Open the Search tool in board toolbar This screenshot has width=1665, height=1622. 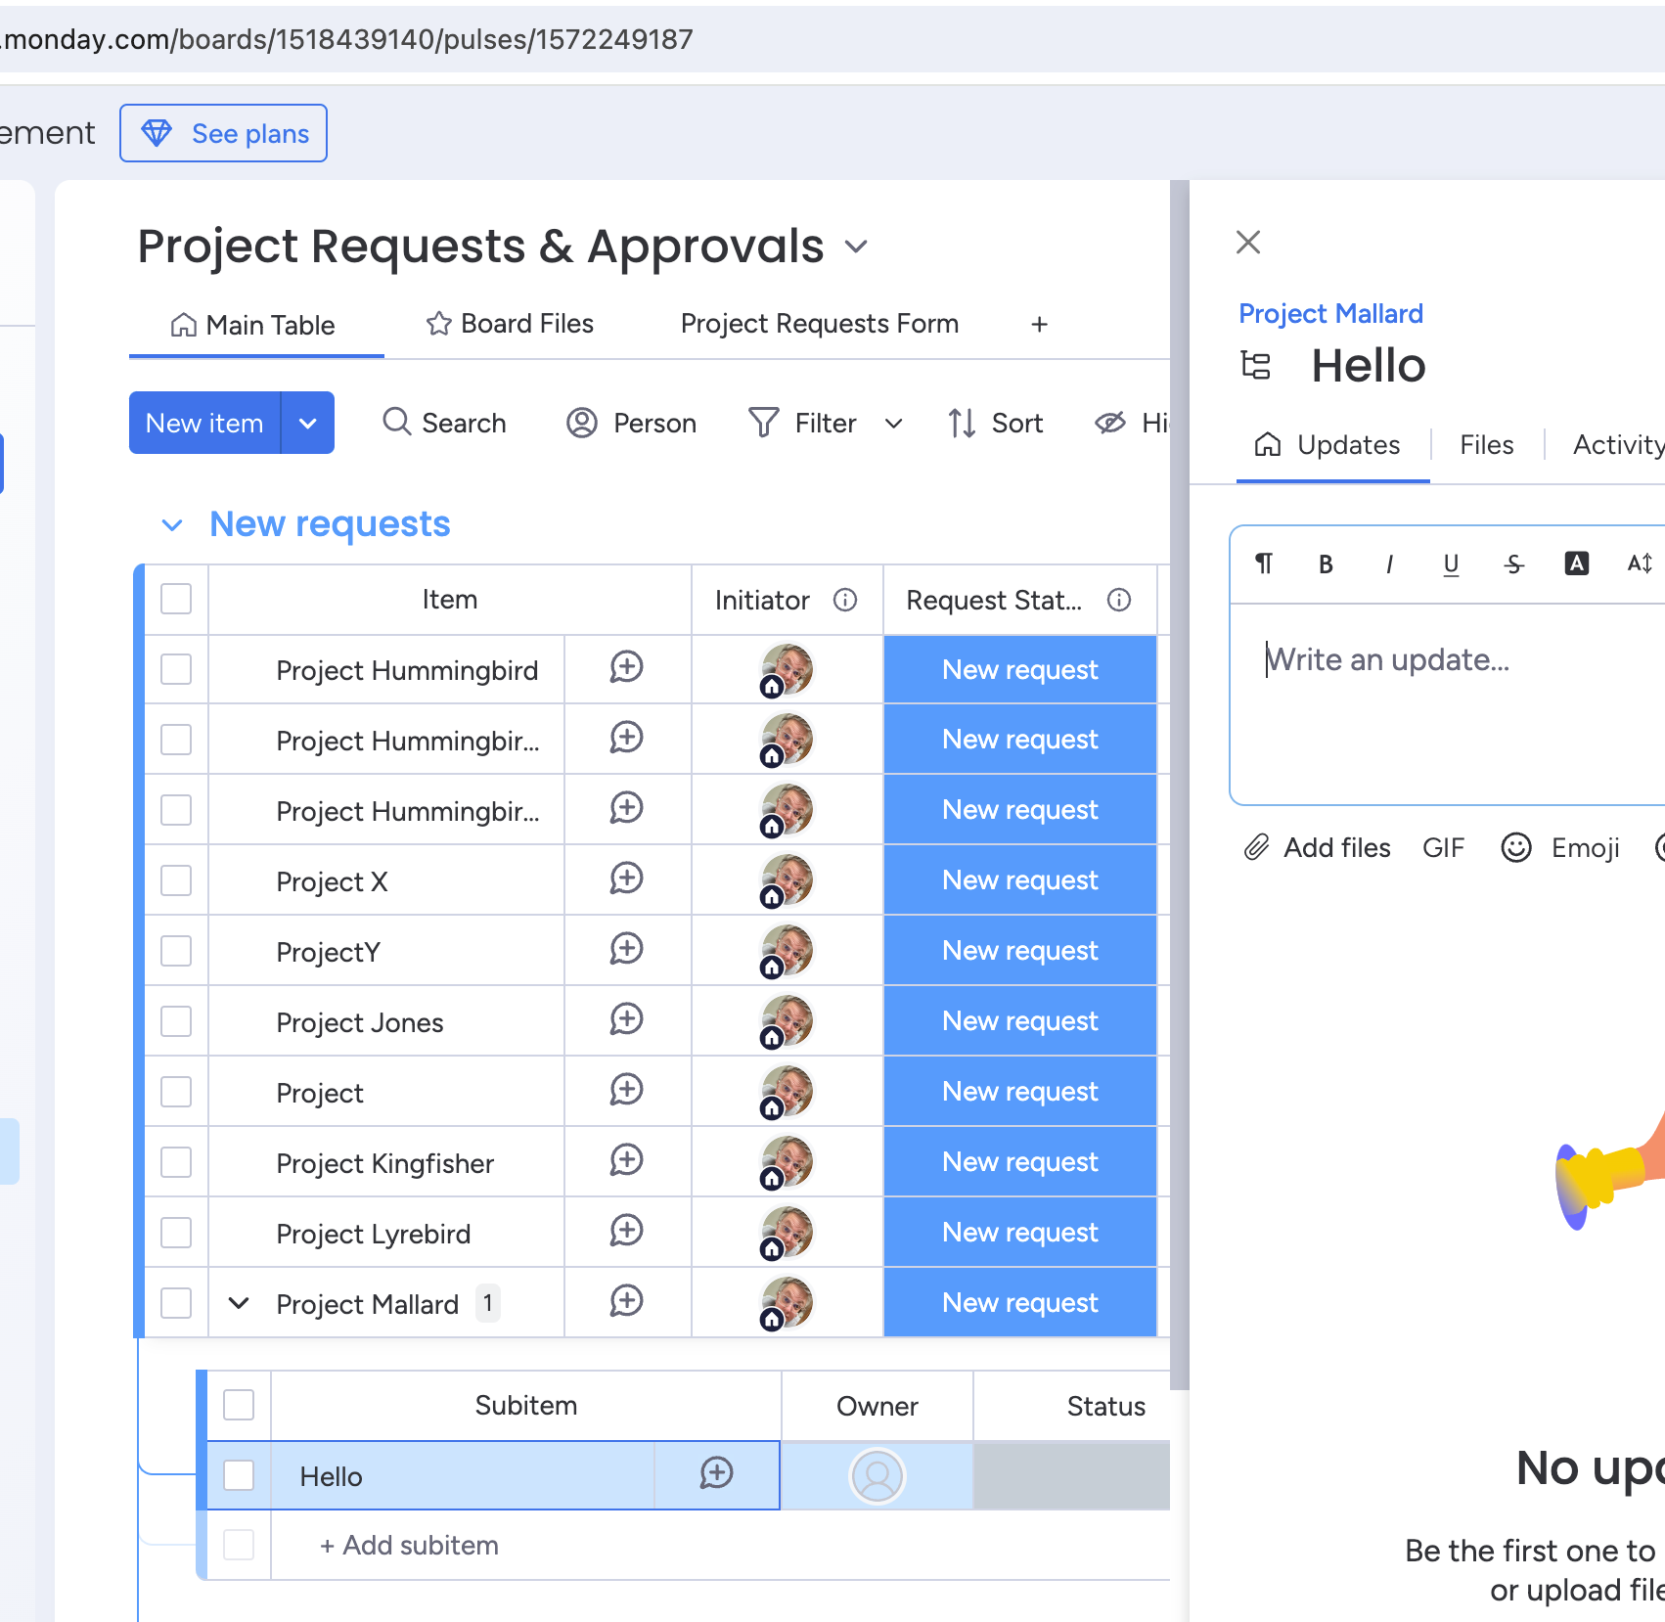coord(445,423)
